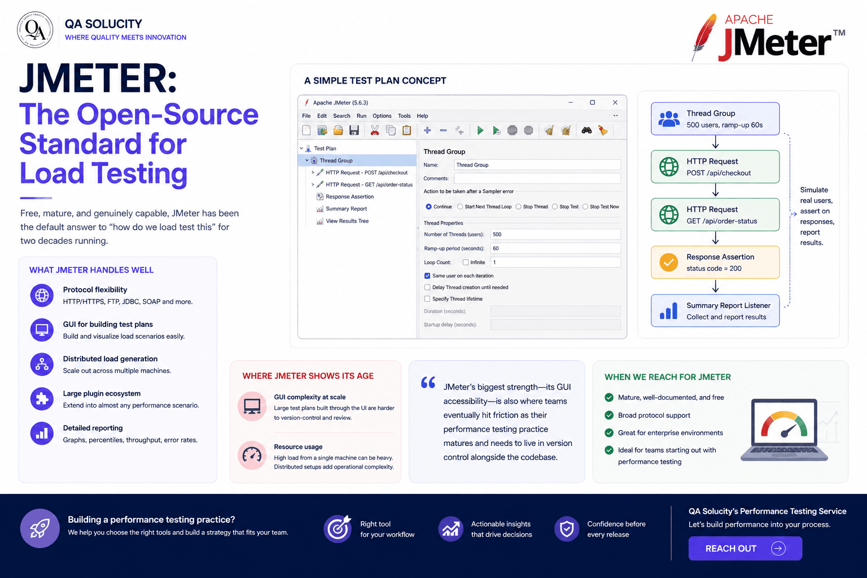Viewport: 867px width, 578px height.
Task: Select the Continue radio button
Action: click(428, 207)
